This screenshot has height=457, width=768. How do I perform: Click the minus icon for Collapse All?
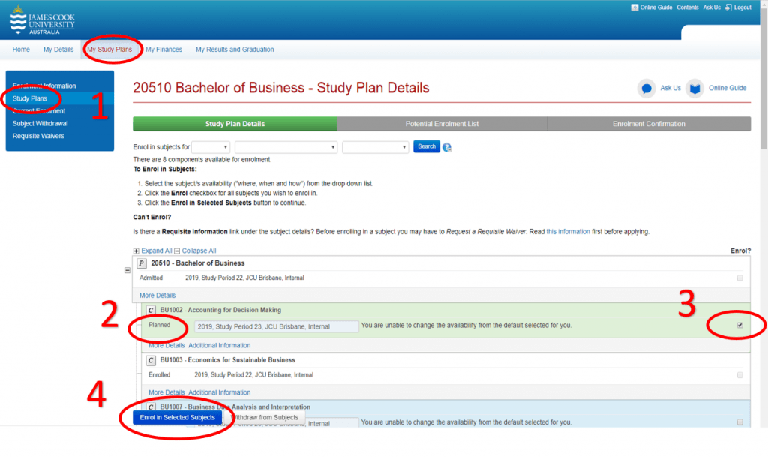point(177,251)
